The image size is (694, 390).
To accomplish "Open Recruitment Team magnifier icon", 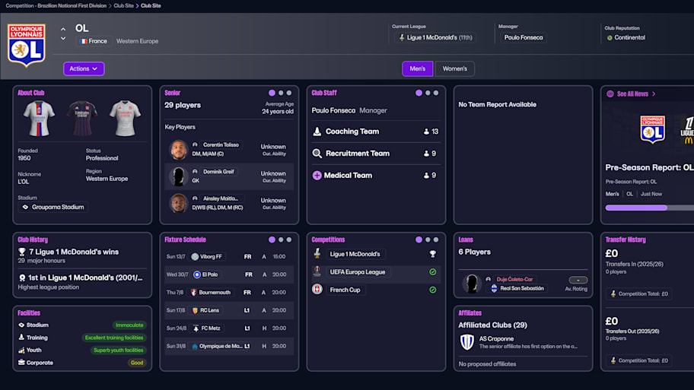I will (317, 154).
